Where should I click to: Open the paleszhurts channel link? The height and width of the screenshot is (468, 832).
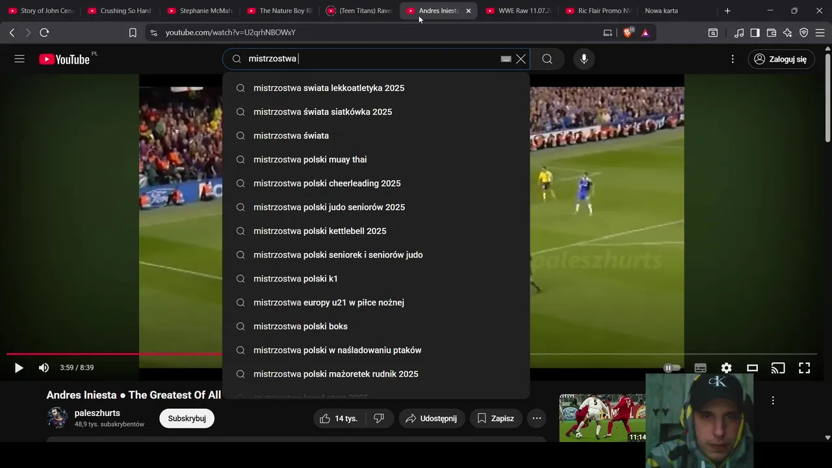coord(97,413)
